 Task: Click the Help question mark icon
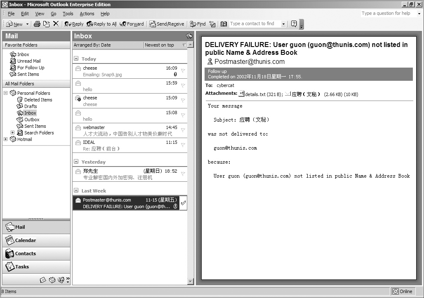point(294,24)
